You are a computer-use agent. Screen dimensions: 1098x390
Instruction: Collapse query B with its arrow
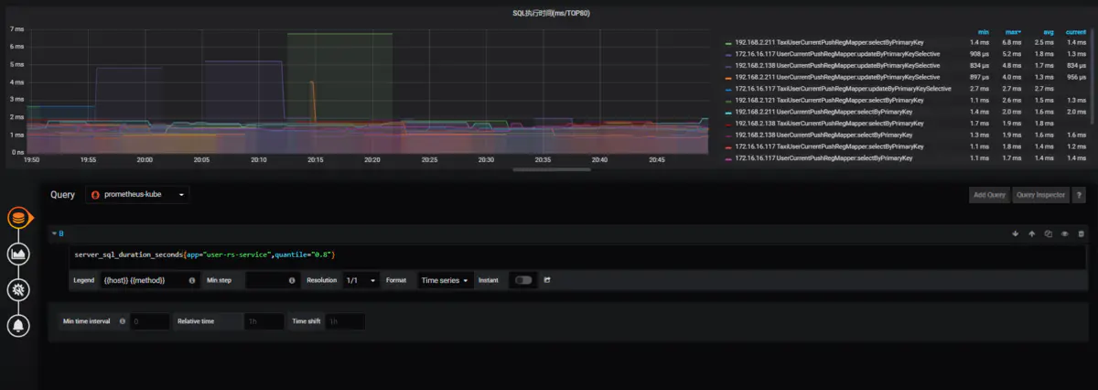click(x=54, y=234)
